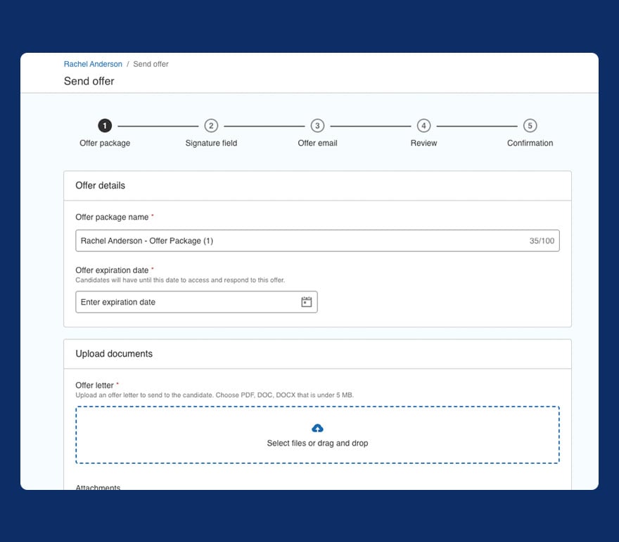Click step 2 Signature field circle
This screenshot has width=619, height=542.
210,125
